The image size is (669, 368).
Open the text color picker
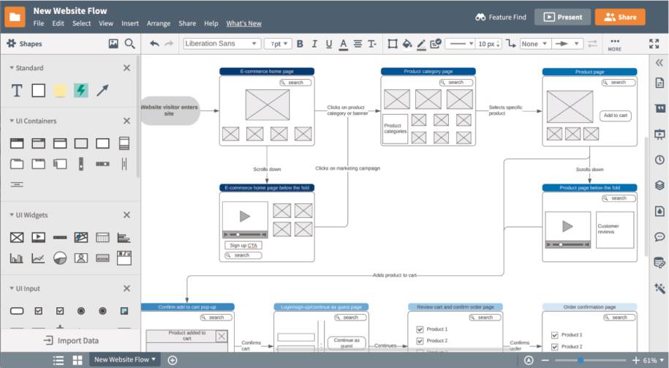343,44
